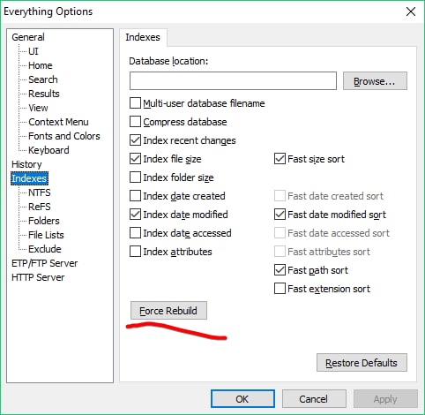
Task: Go to Folders options
Action: click(44, 221)
